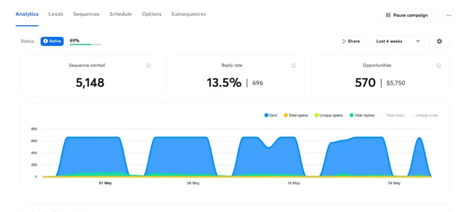Open the Last 4 weeks date dropdown
This screenshot has width=460, height=212.
[x=398, y=41]
